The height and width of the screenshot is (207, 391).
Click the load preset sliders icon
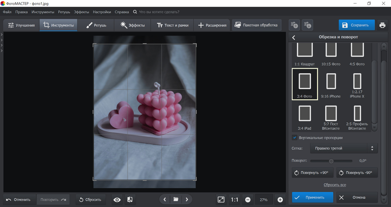coord(307,25)
